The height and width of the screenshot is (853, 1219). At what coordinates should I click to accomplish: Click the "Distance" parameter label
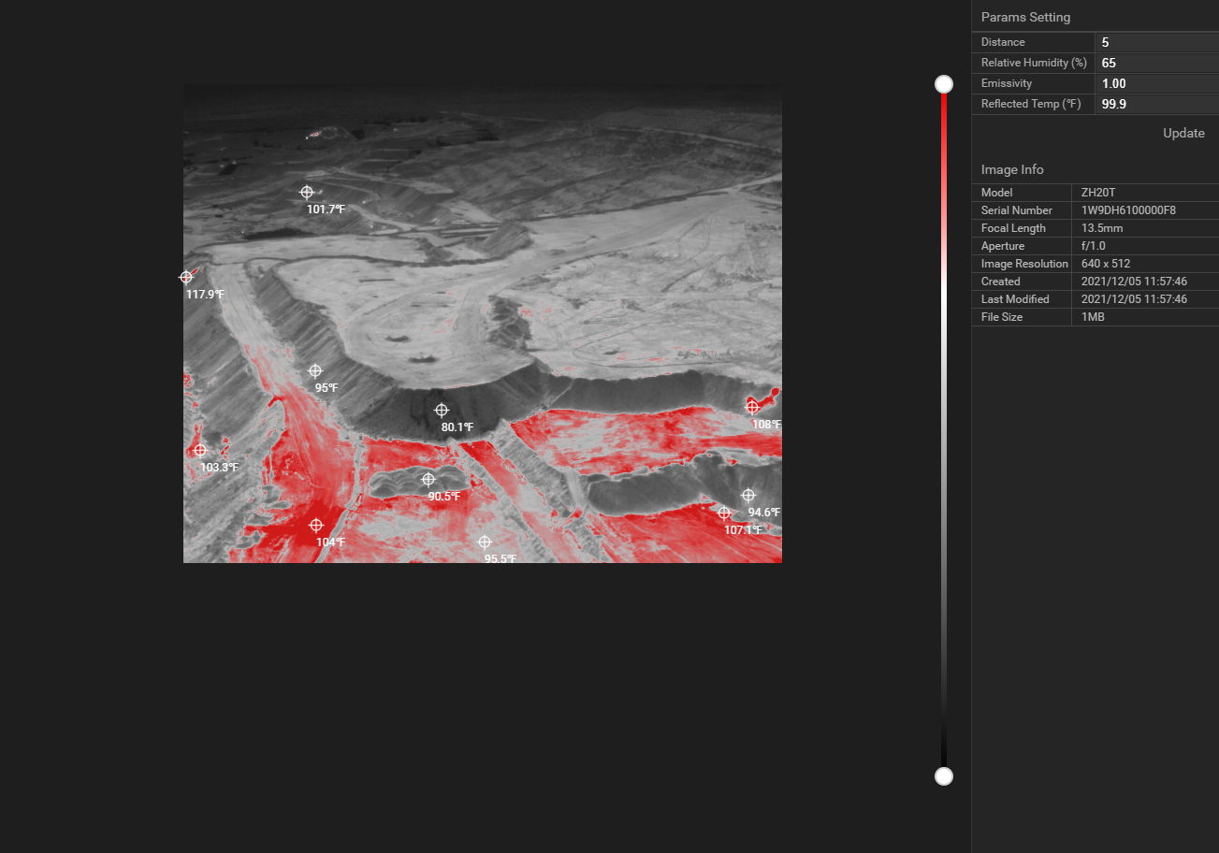1003,42
